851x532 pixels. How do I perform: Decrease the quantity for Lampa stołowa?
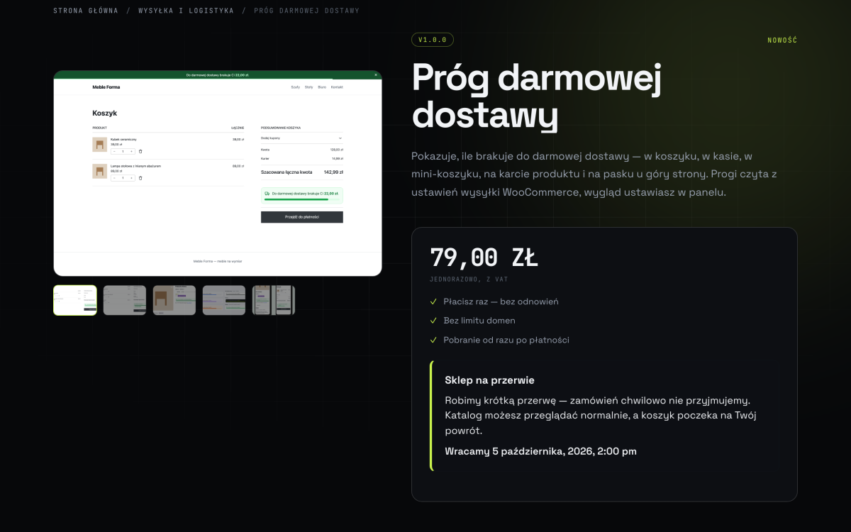click(114, 178)
